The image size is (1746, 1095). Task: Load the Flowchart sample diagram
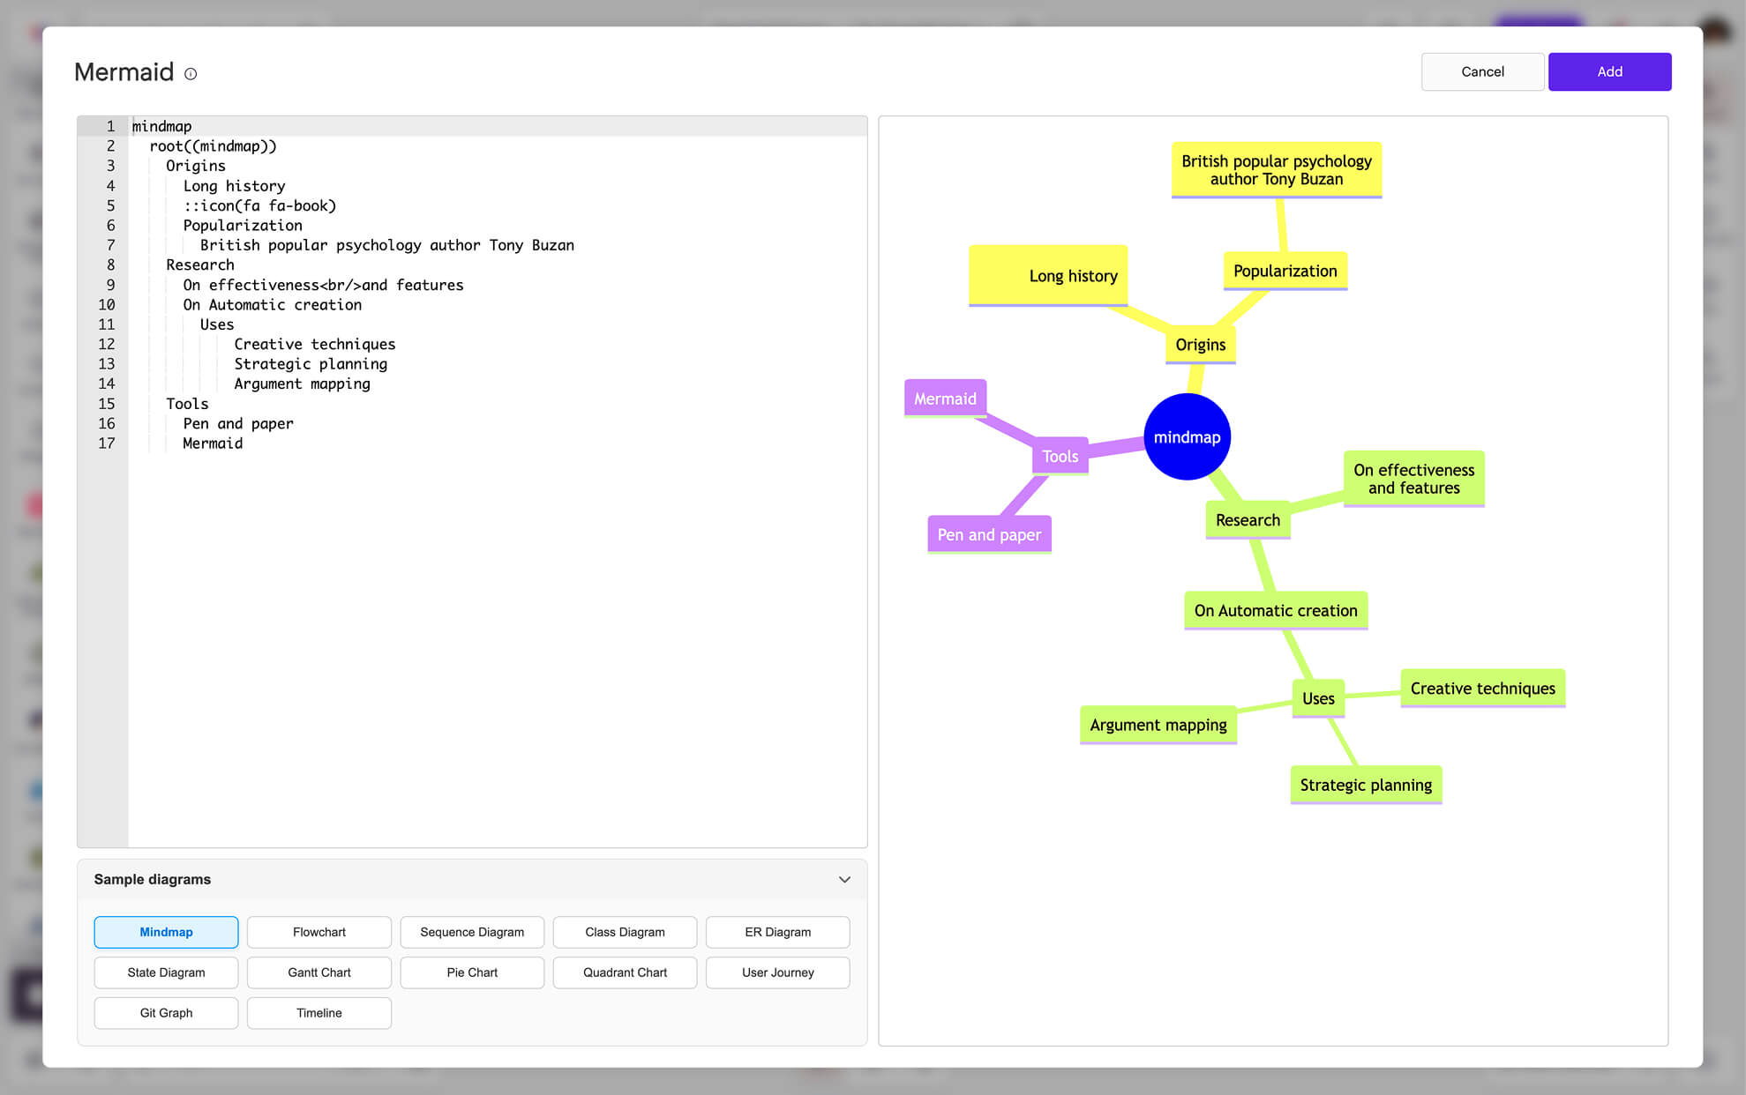319,932
